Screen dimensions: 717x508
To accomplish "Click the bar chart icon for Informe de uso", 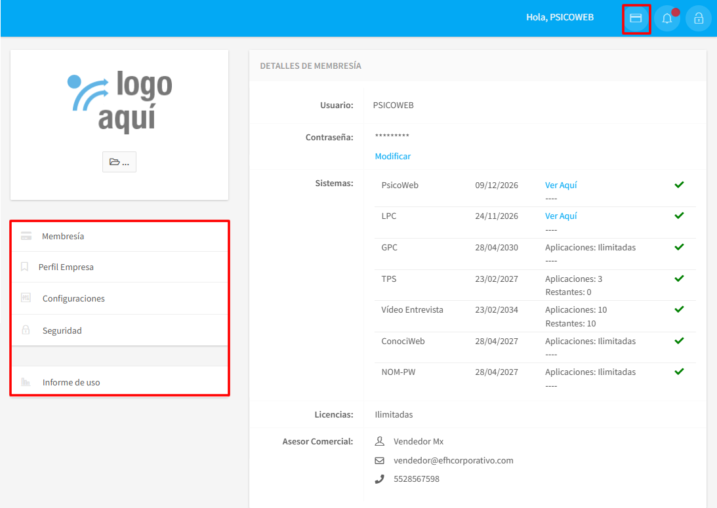I will point(26,382).
